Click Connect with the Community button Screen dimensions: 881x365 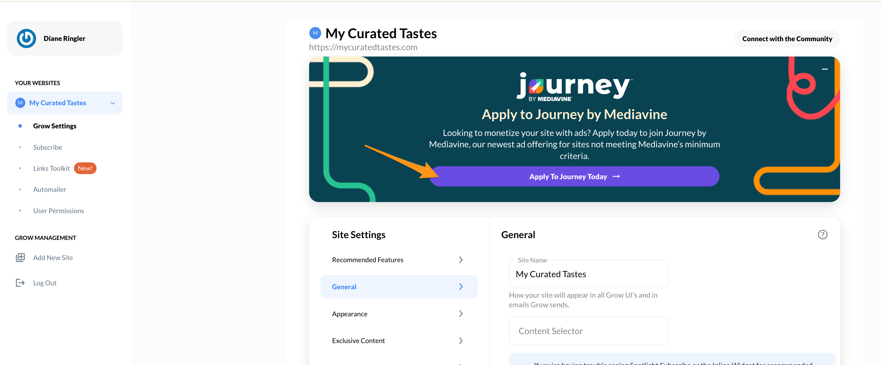(x=787, y=39)
